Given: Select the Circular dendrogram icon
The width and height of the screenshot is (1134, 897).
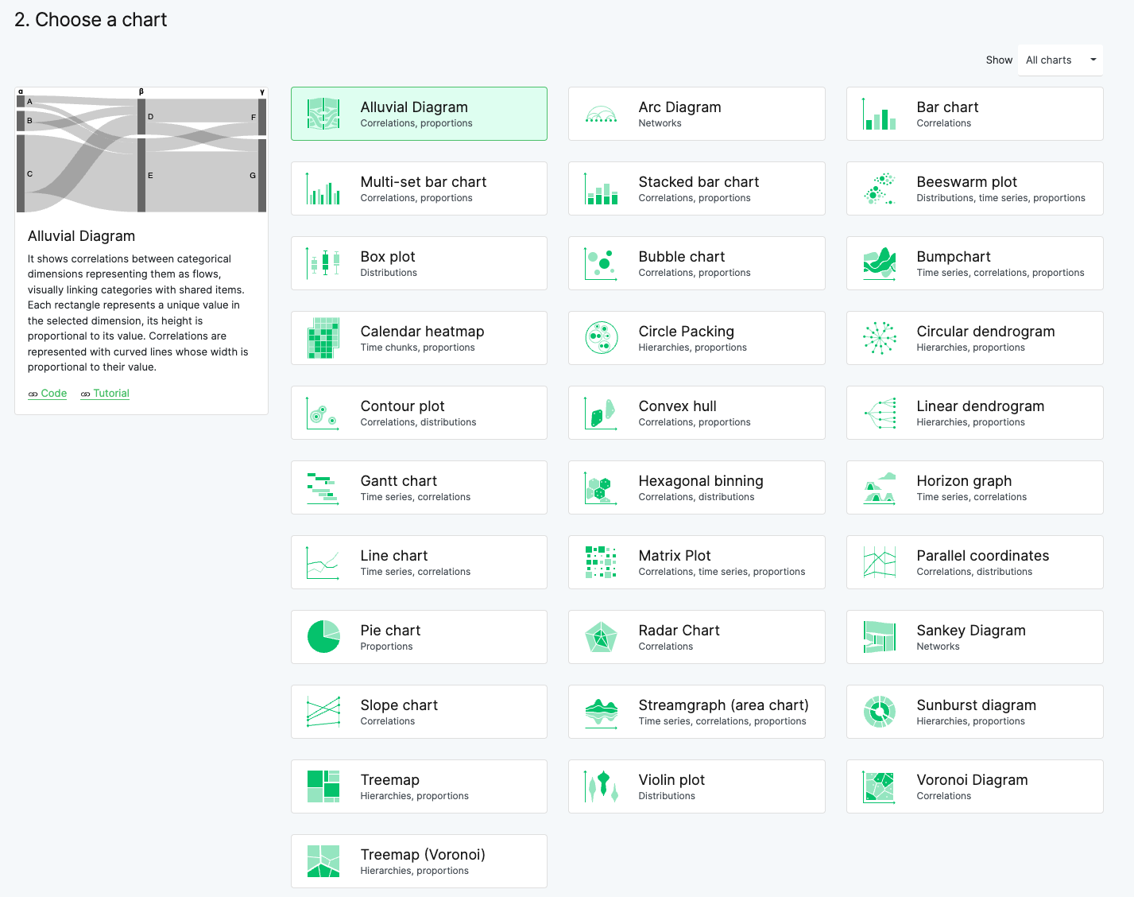Looking at the screenshot, I should pos(880,338).
